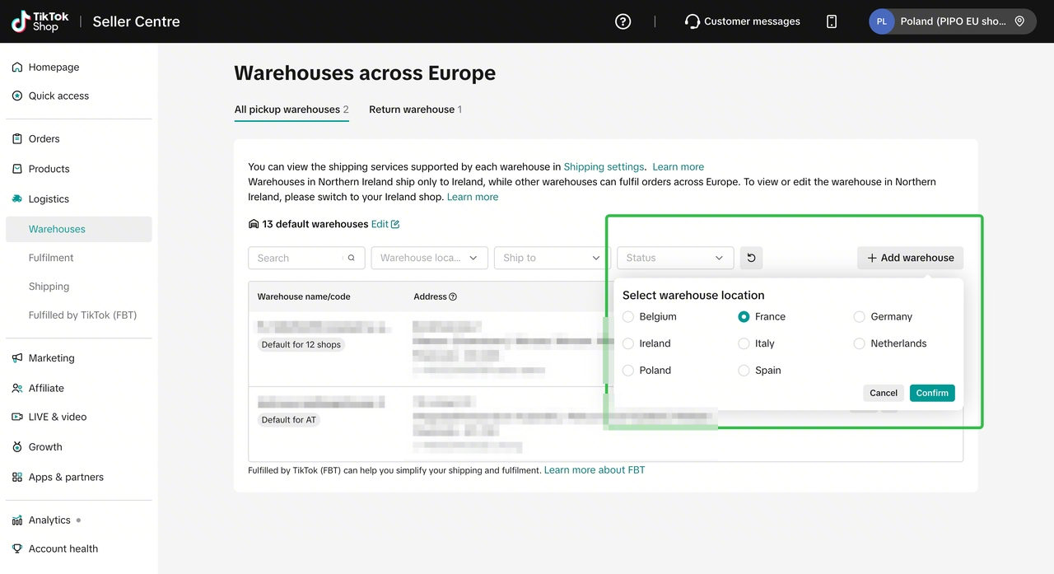This screenshot has width=1054, height=574.
Task: Click the search magnifier icon
Action: [351, 258]
